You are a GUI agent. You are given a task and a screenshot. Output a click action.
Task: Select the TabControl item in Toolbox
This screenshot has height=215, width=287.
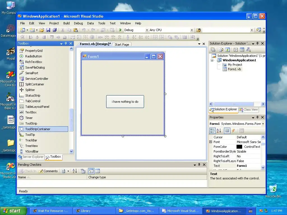(33, 101)
